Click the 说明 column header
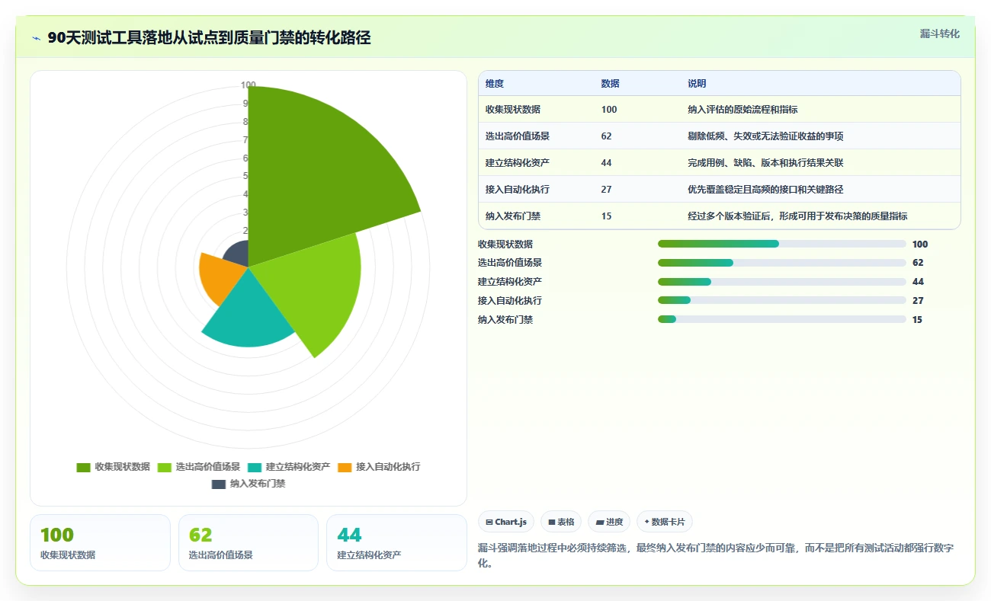Screen dimensions: 991x601 [x=697, y=84]
